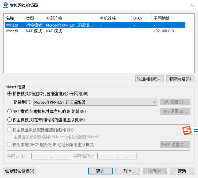Open NAT 设置(S)... button
This screenshot has height=178, width=198.
175,111
